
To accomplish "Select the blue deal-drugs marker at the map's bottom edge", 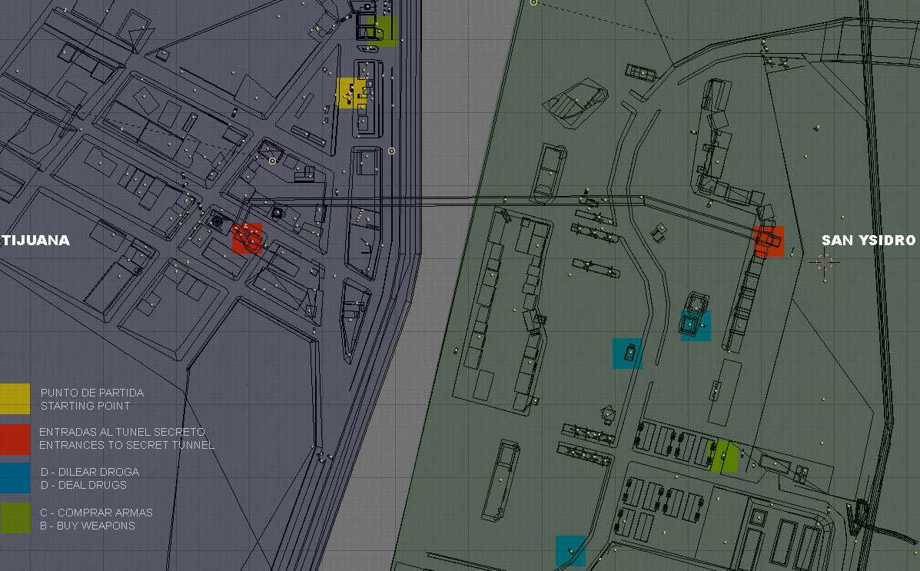I will (570, 551).
